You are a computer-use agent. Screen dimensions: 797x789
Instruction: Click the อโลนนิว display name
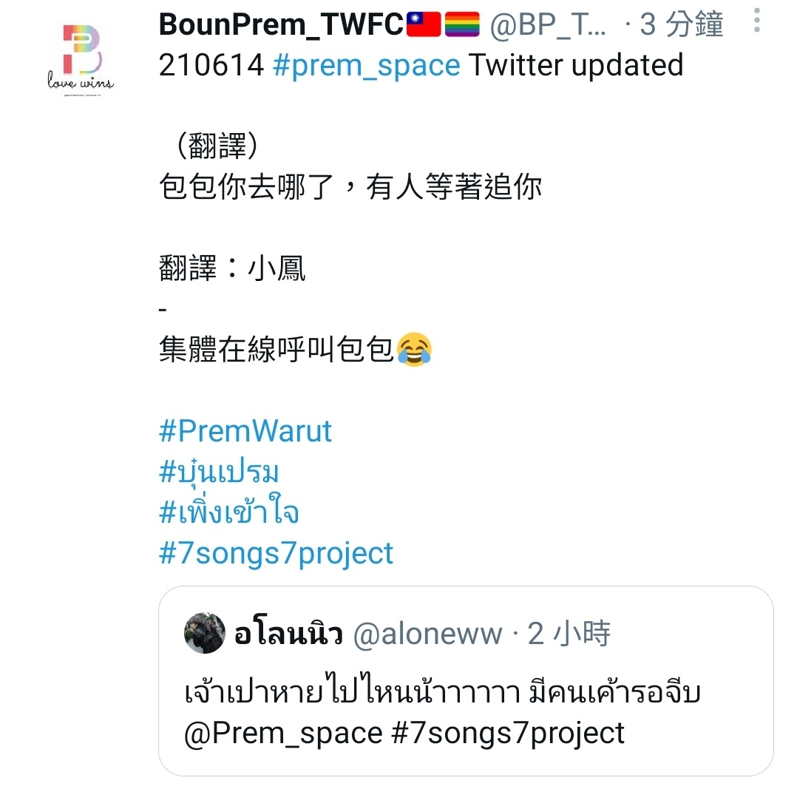click(288, 634)
